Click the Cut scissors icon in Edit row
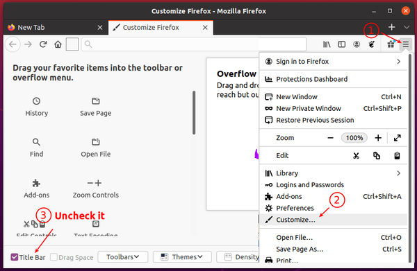This screenshot has width=417, height=271. (356, 156)
